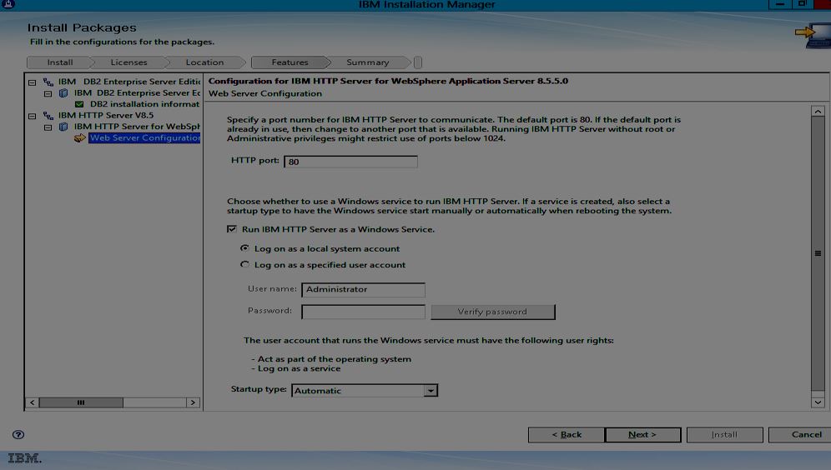Click the scroll up arrow in configuration panel
This screenshot has width=831, height=470.
(818, 111)
